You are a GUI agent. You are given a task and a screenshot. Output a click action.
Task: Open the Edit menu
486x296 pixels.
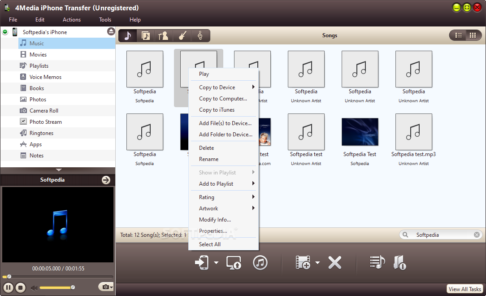[x=39, y=20]
